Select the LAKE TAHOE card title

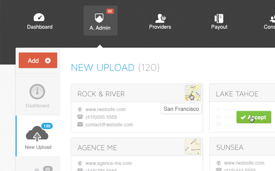tap(237, 94)
